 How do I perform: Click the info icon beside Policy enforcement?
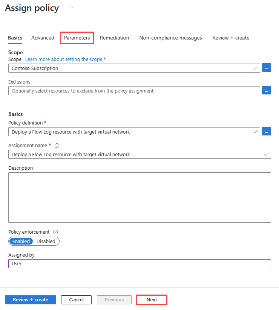point(55,232)
